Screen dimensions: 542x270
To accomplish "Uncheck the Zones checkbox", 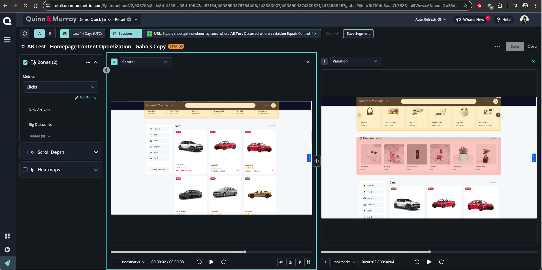I will tap(25, 62).
